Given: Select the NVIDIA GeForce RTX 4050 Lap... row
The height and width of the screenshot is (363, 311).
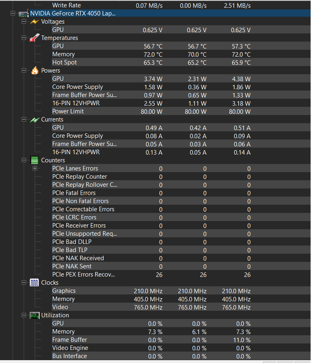Looking at the screenshot, I should 170,13.
